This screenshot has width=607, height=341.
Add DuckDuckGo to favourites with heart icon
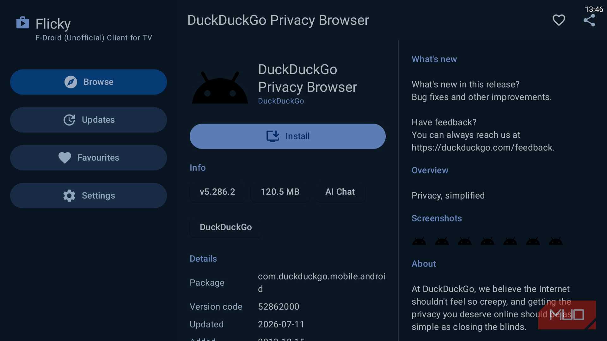(x=559, y=20)
